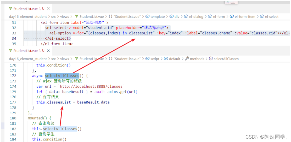Click this.selectAllClasses() call on line 182

57,129
